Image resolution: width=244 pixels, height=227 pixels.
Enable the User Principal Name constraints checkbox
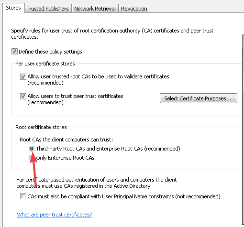pos(23,196)
